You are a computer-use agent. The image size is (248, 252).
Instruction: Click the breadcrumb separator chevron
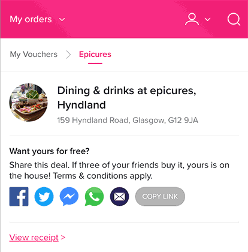tap(68, 55)
